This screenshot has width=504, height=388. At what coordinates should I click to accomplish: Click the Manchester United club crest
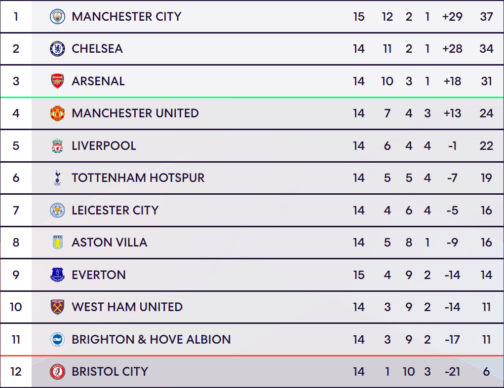58,113
